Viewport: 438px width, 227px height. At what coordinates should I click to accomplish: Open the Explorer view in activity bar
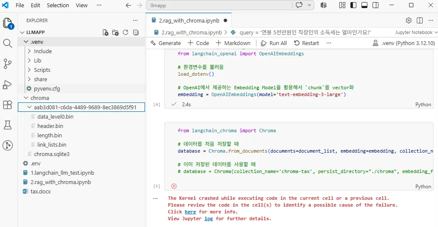(8, 23)
